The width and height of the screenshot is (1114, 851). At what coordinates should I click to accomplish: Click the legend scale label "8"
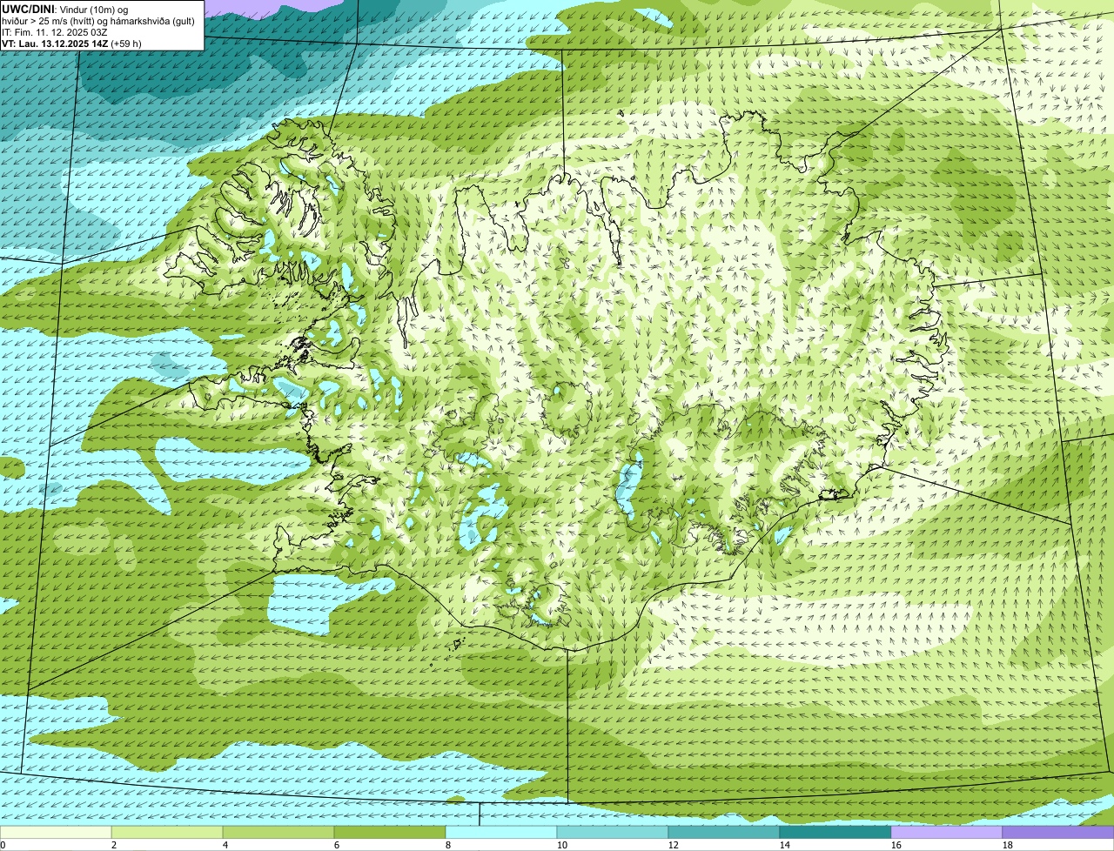(448, 845)
